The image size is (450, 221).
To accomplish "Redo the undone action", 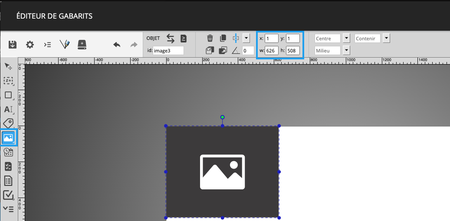I will [134, 45].
